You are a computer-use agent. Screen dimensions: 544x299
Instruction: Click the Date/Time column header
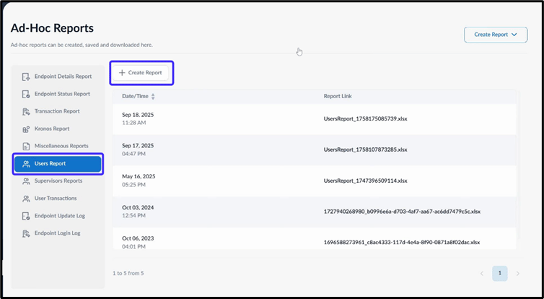(136, 96)
